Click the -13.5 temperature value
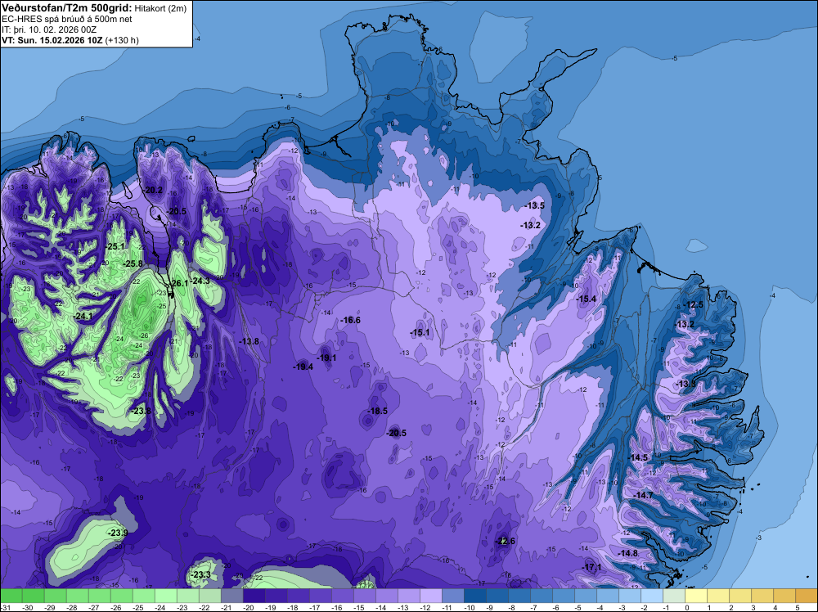Screen dimensions: 818x612 click(x=535, y=205)
